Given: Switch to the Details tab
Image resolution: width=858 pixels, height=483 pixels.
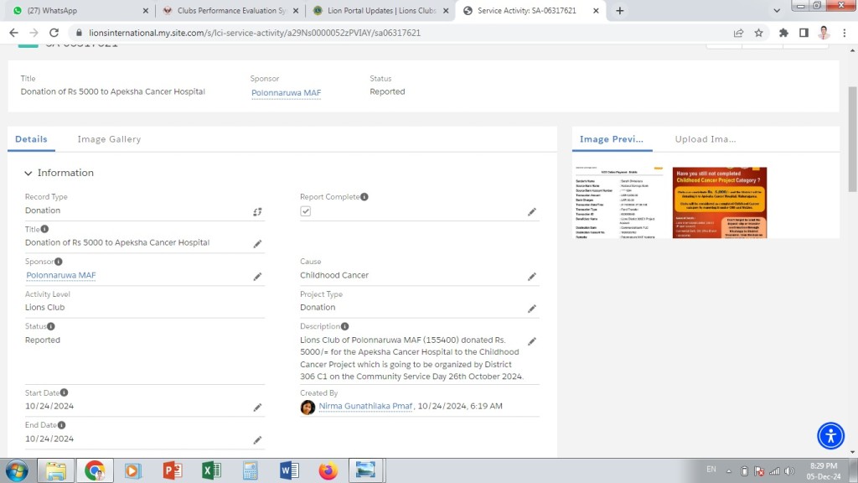Looking at the screenshot, I should coord(31,139).
